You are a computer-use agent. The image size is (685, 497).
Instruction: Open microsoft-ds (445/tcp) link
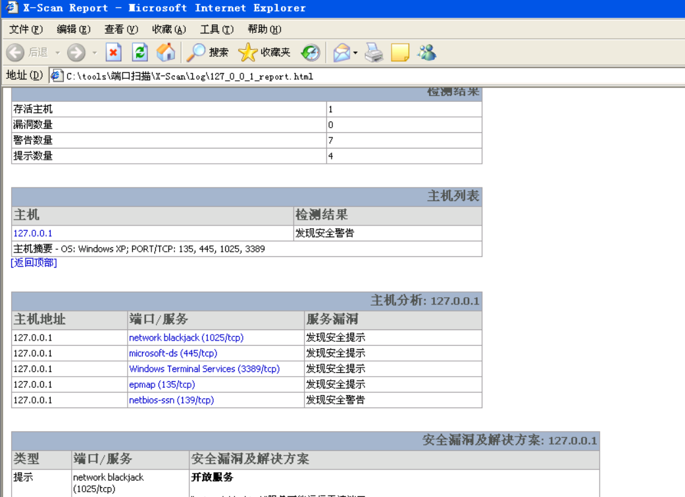pos(173,353)
